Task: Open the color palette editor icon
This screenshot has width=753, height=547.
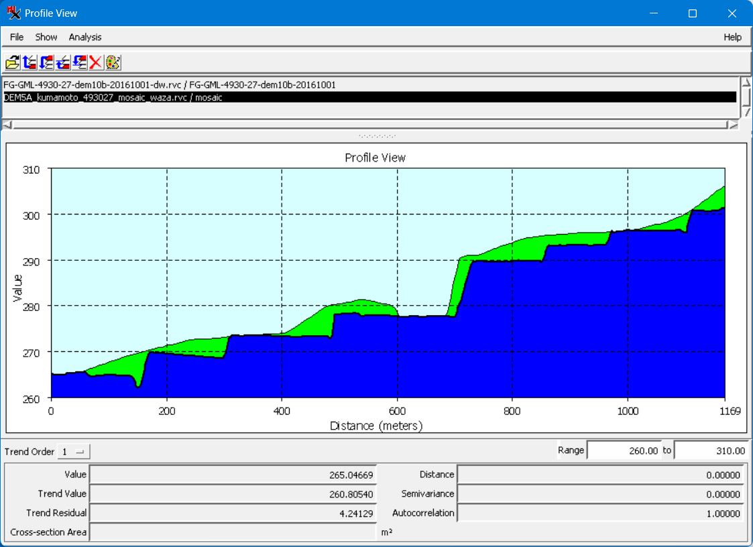Action: [x=113, y=62]
